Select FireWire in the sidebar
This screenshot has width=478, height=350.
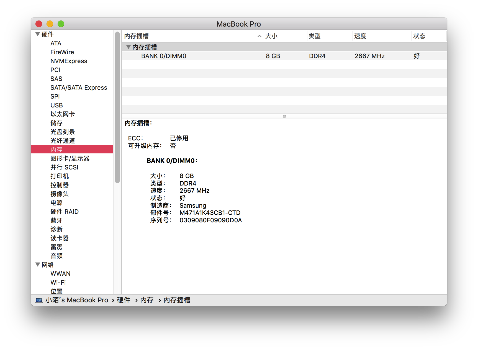tap(62, 52)
